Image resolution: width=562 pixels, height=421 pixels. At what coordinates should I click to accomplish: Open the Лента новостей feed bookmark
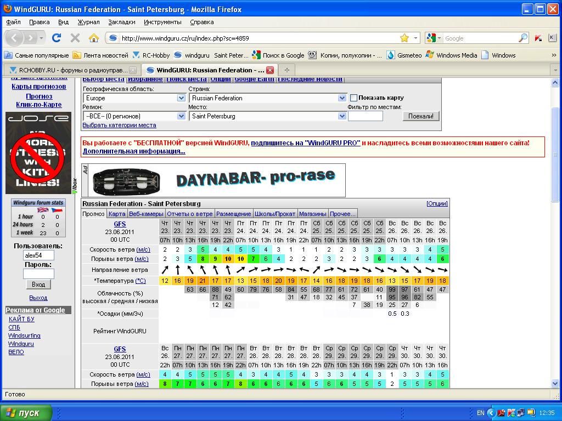100,55
